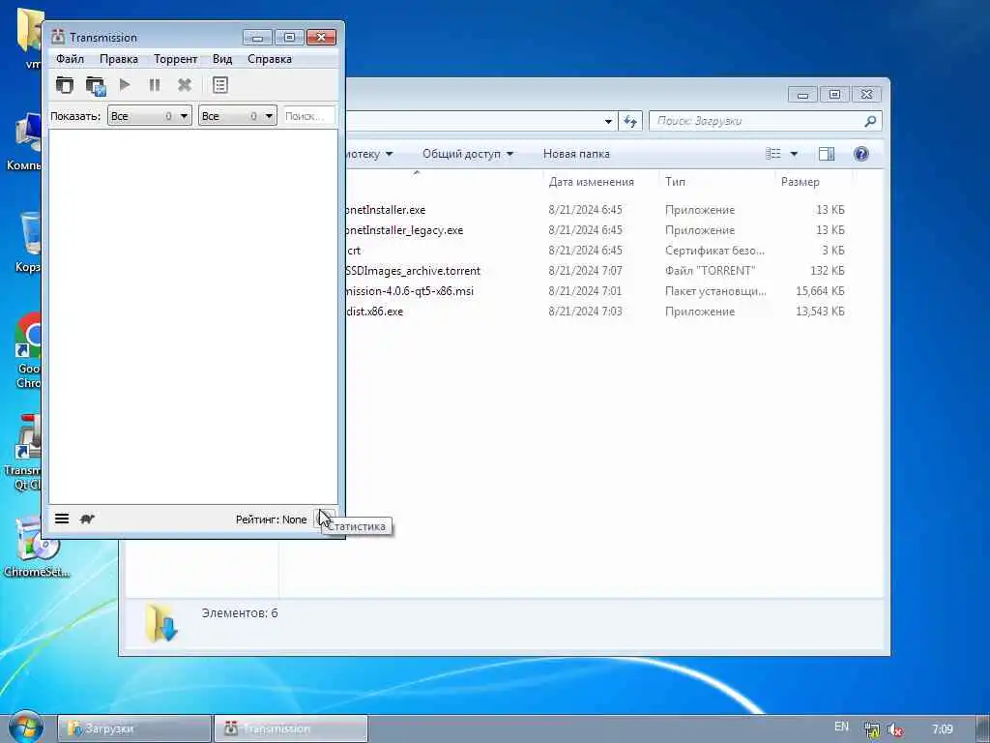The height and width of the screenshot is (743, 990).
Task: Click Downloads folder icon in details pane
Action: (x=161, y=622)
